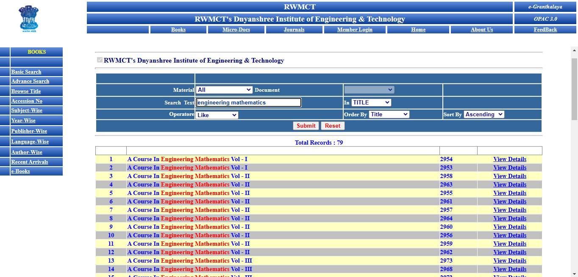Open the Journals menu item

click(294, 30)
